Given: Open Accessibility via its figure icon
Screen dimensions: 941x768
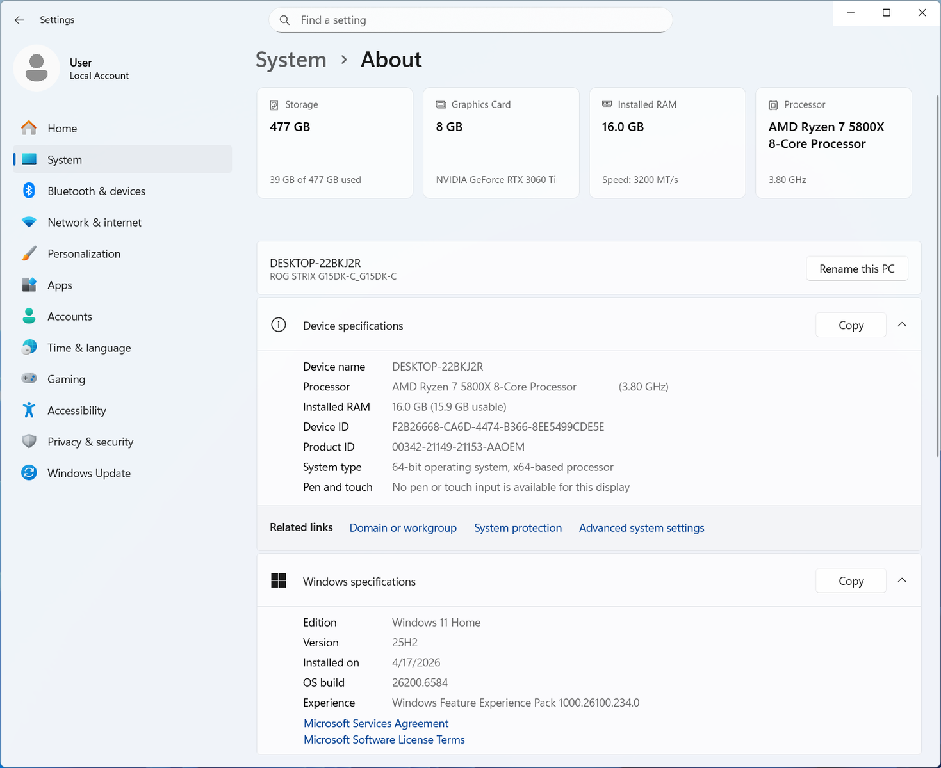Looking at the screenshot, I should click(29, 410).
